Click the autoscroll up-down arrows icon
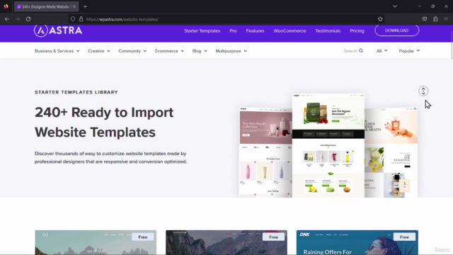The width and height of the screenshot is (453, 255). coord(423,91)
